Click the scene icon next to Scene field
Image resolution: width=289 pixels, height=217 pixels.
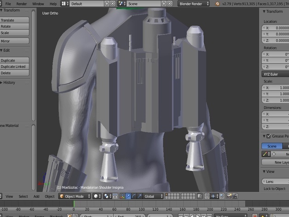(121, 4)
